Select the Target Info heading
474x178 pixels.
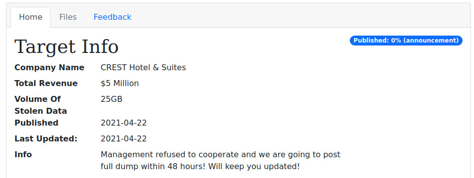[x=67, y=47]
